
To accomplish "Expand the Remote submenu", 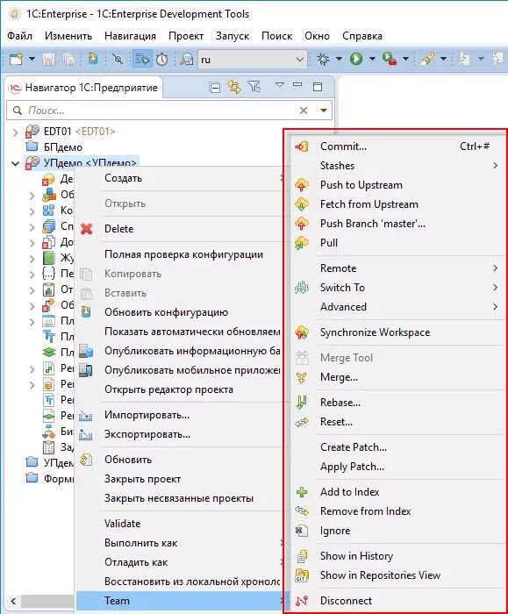I will click(x=495, y=268).
